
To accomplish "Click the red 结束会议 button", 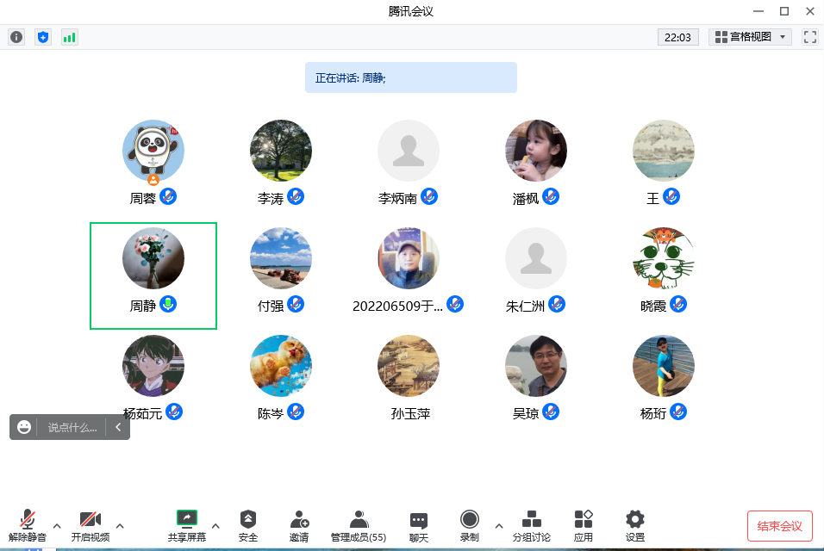I will (779, 526).
